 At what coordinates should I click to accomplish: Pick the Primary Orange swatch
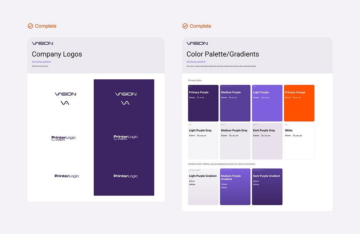pos(299,103)
